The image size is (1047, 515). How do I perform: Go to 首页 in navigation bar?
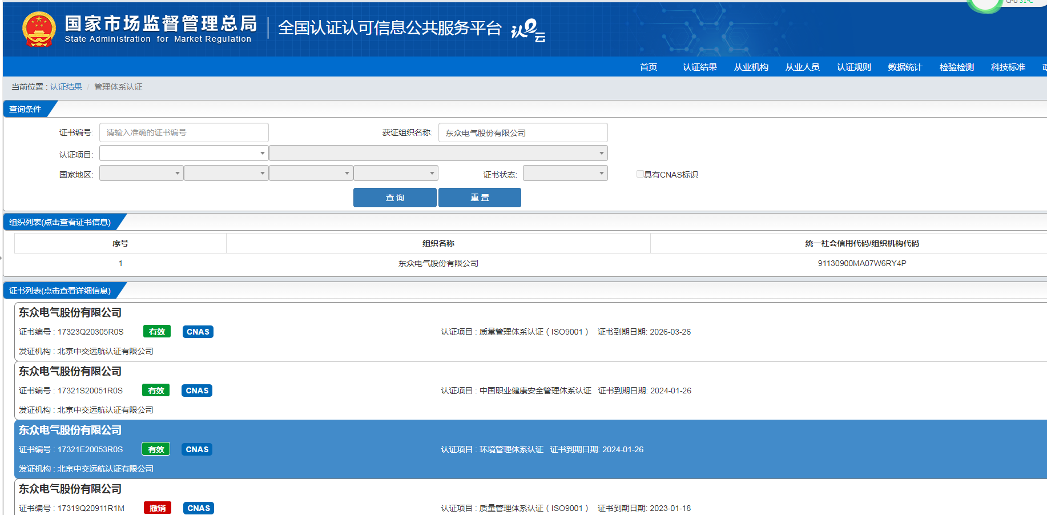(x=649, y=67)
